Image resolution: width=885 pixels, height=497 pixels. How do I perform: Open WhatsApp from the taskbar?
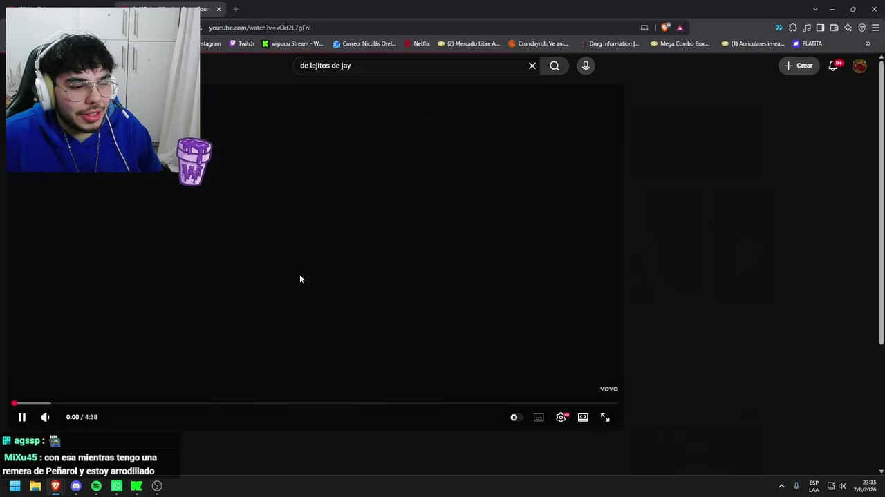(x=117, y=486)
